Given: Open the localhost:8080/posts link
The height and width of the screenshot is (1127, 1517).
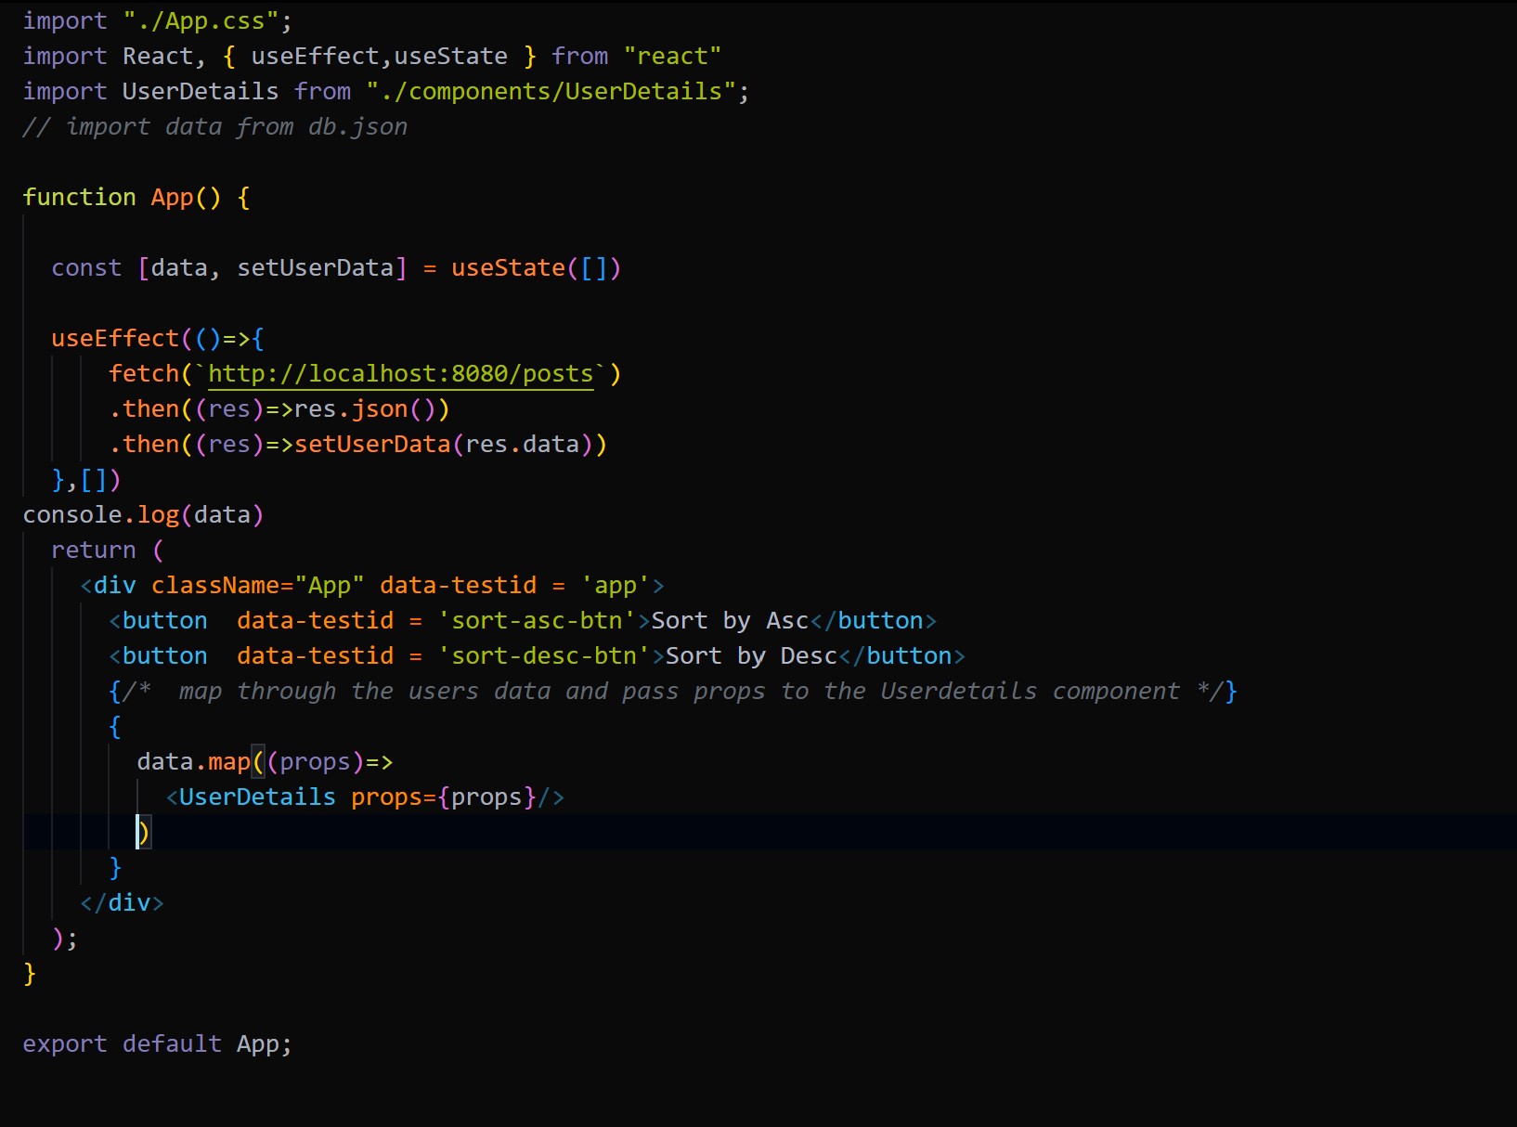Looking at the screenshot, I should [399, 373].
